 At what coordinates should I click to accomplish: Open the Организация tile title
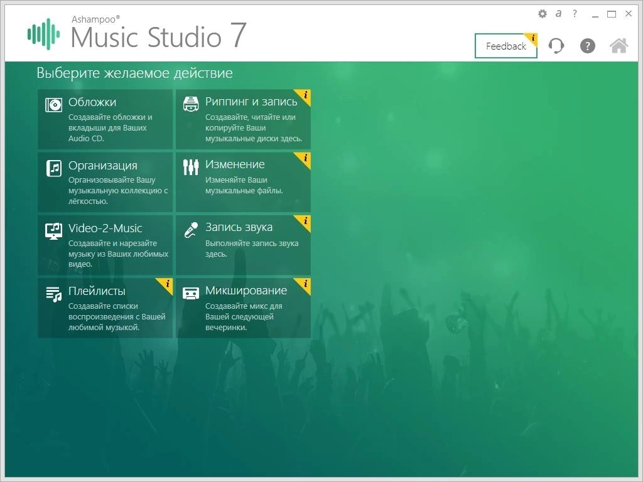tap(103, 166)
